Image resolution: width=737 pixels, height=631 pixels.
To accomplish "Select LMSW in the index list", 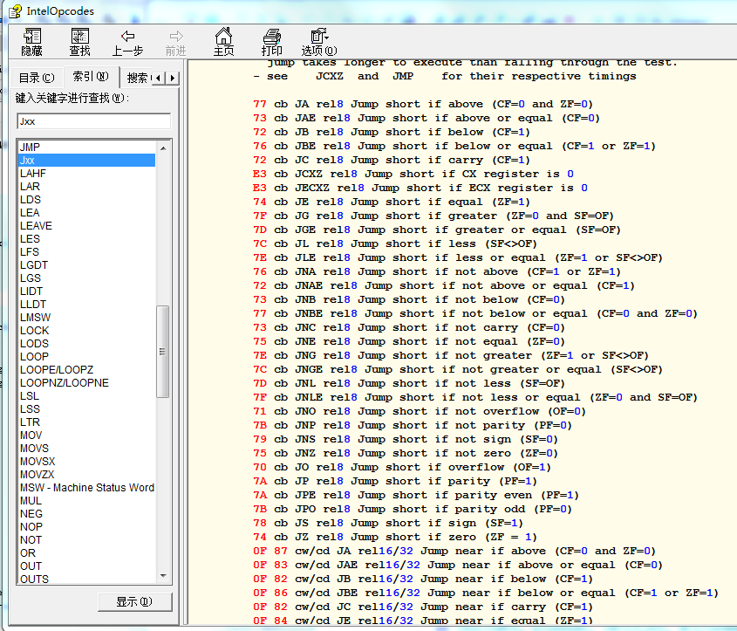I will pyautogui.click(x=87, y=318).
